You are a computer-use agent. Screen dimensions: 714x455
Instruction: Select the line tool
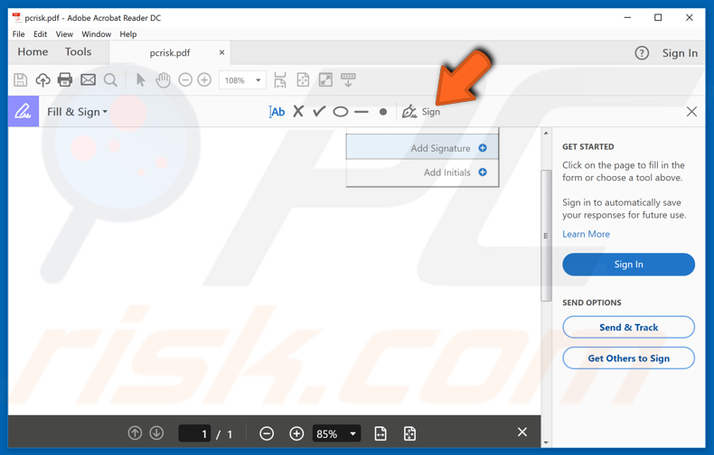[x=362, y=111]
